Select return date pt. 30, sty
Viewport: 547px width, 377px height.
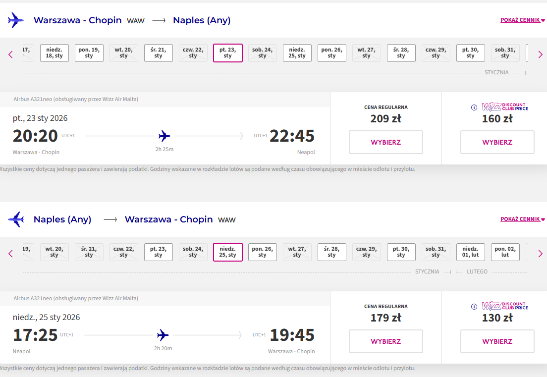pyautogui.click(x=401, y=252)
